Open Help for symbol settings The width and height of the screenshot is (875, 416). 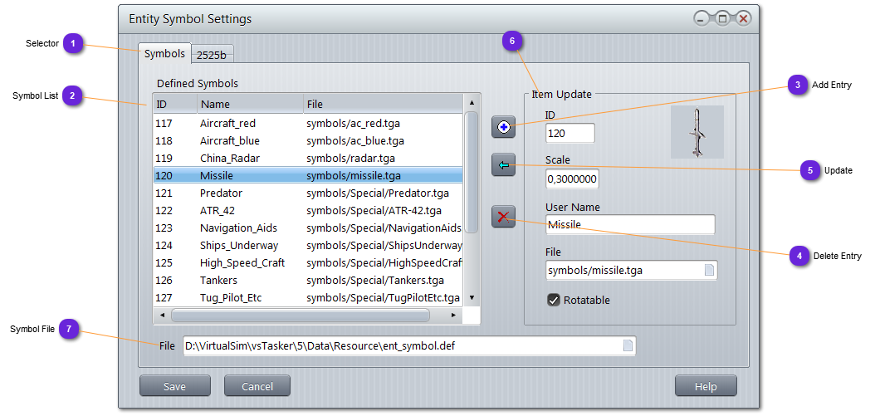coord(705,386)
